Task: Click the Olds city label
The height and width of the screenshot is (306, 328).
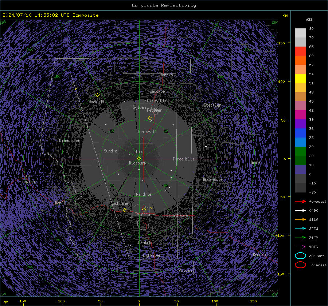Action: coord(139,152)
